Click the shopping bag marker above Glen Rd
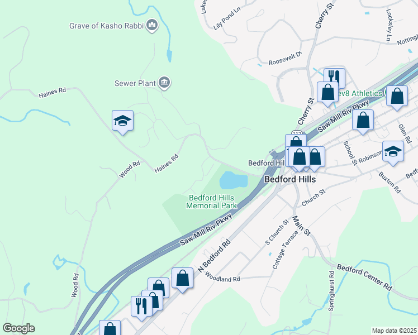Image resolution: width=418 pixels, height=335 pixels. tap(397, 97)
